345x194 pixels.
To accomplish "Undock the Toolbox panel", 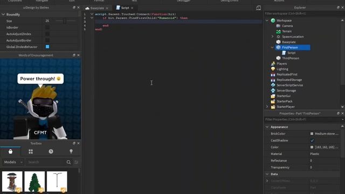I will pos(74,143).
